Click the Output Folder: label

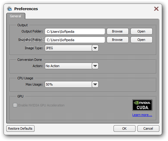click(32, 31)
